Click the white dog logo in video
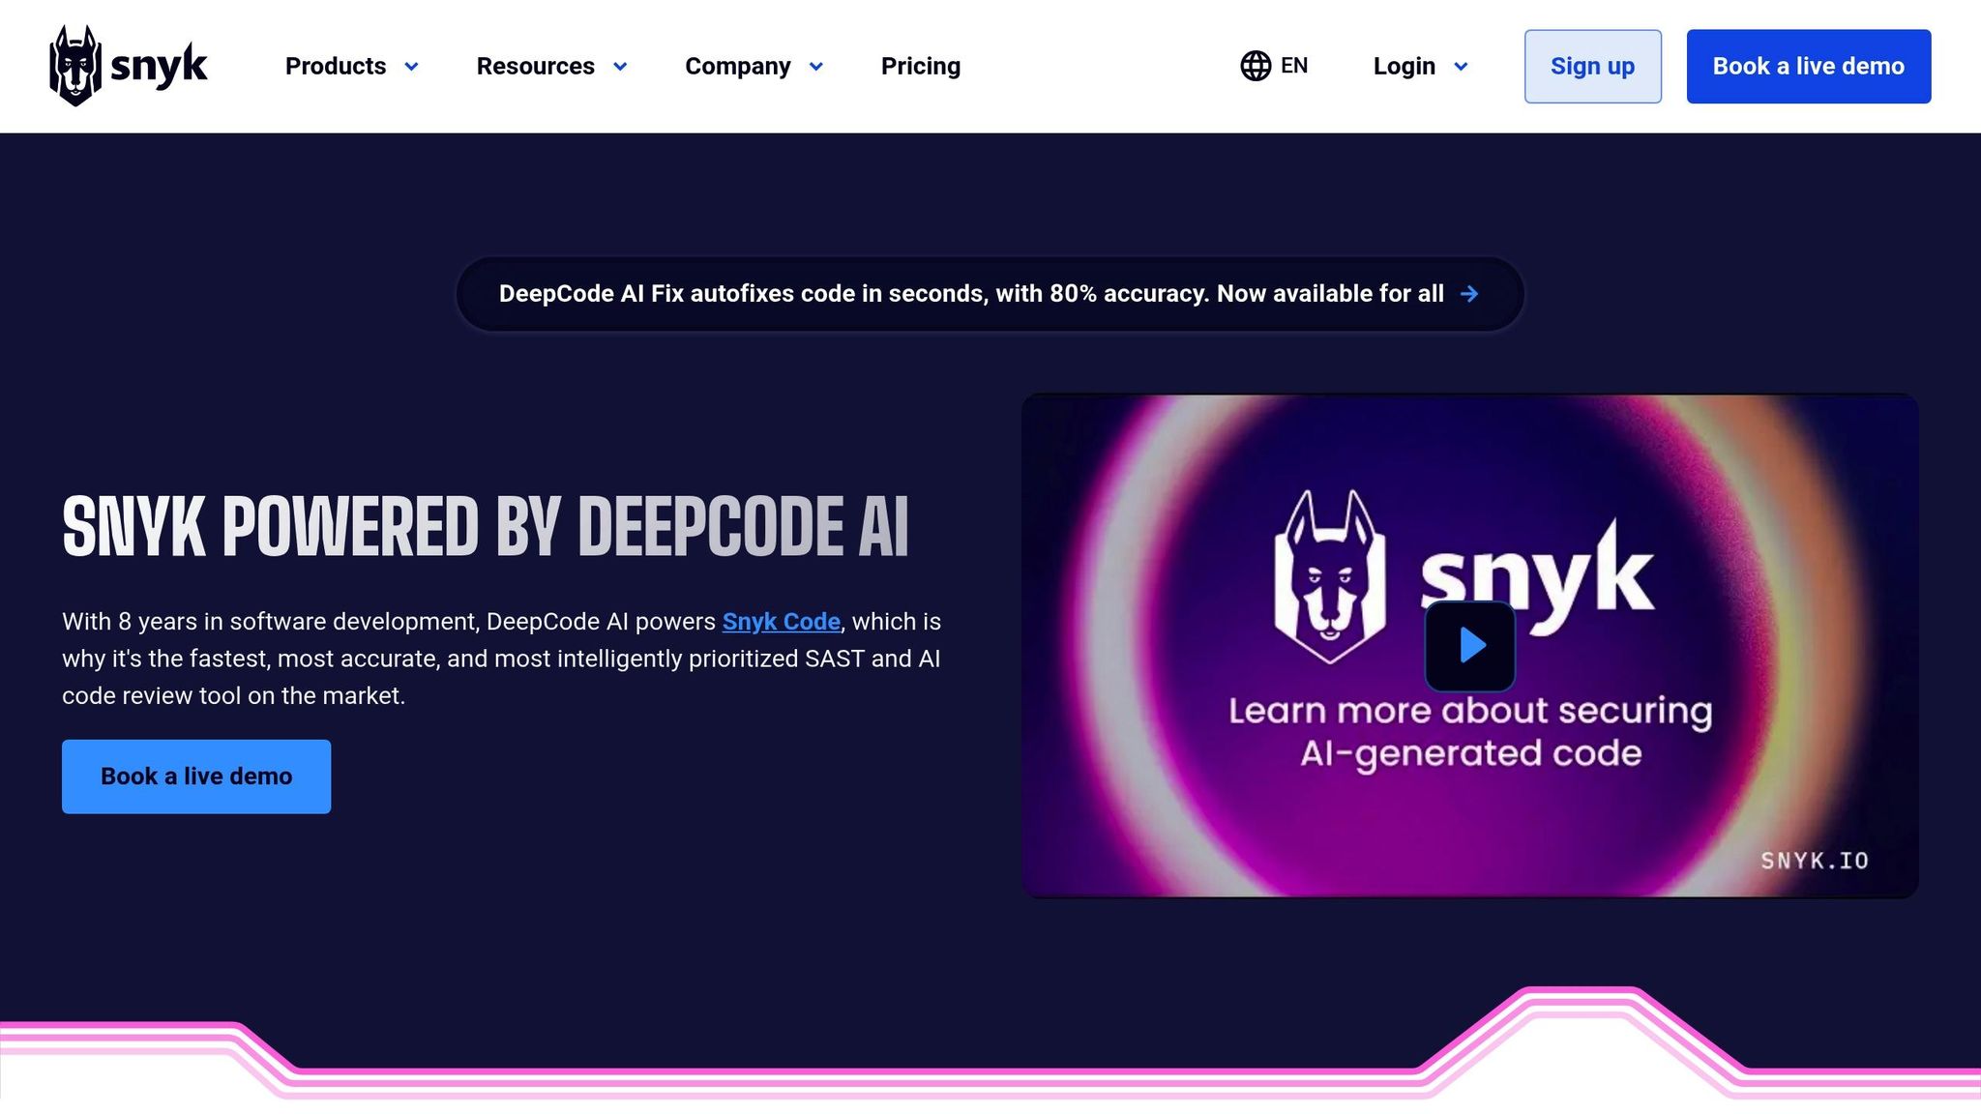Viewport: 1981px width, 1114px height. pyautogui.click(x=1329, y=577)
